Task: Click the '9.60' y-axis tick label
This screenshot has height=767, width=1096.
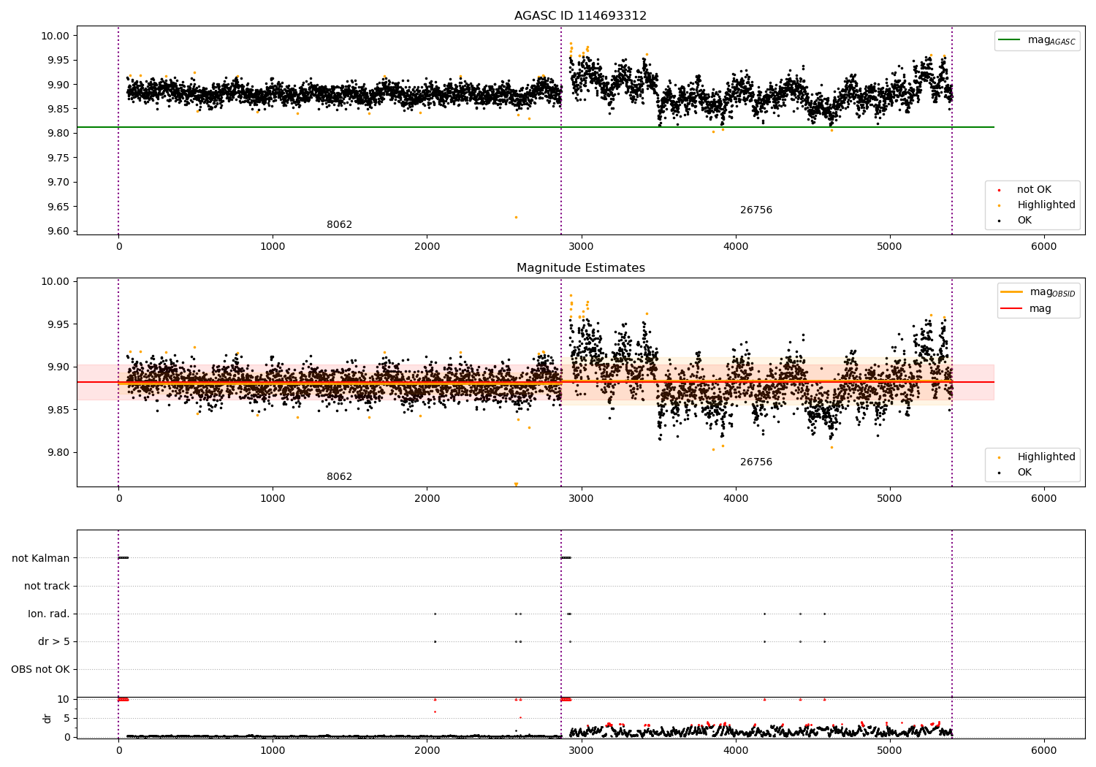Action: [58, 231]
